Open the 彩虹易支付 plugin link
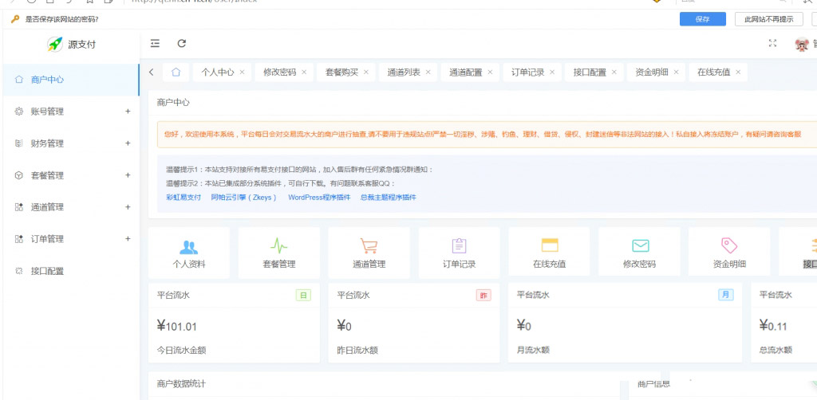This screenshot has height=400, width=817. (x=184, y=197)
